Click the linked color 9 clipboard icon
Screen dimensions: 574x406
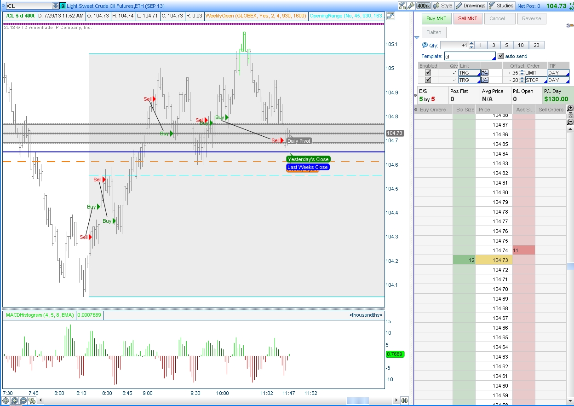(x=63, y=6)
